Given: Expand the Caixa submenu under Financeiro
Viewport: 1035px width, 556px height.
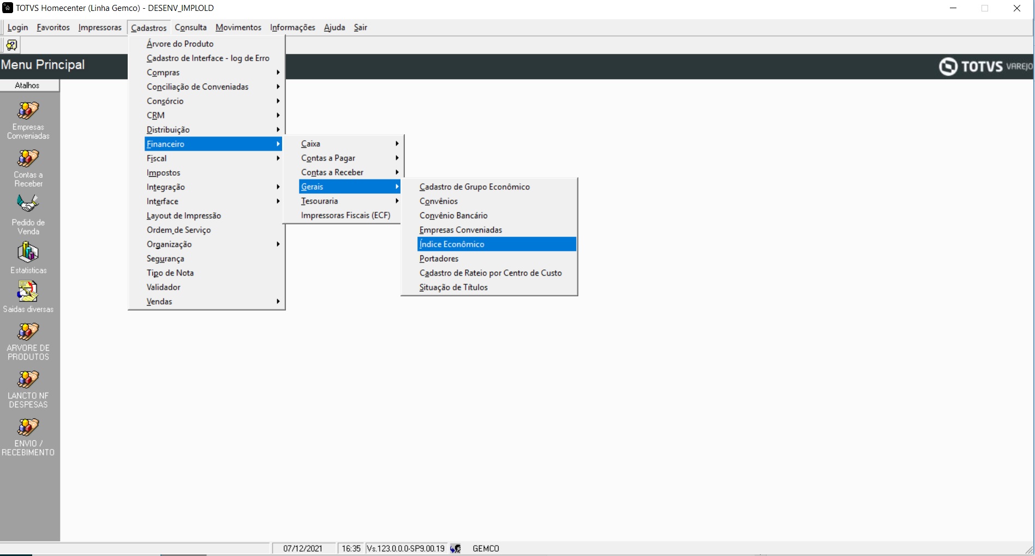Looking at the screenshot, I should [350, 144].
